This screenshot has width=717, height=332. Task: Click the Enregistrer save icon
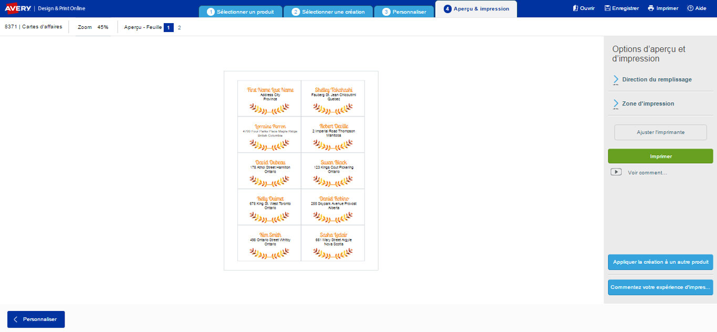[607, 8]
